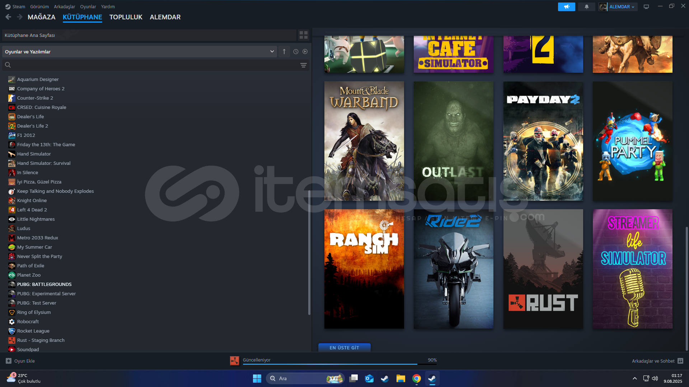
Task: Switch to the TOPLULUK tab
Action: point(126,17)
